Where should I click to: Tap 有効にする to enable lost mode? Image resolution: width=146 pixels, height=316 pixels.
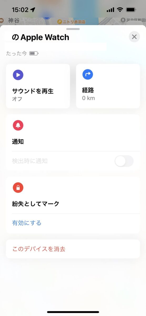pyautogui.click(x=27, y=223)
